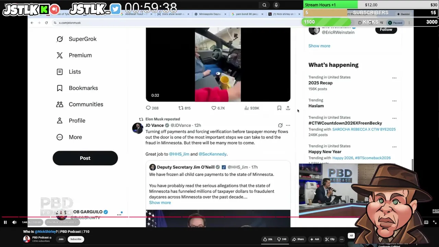Image resolution: width=439 pixels, height=247 pixels.
Task: Dislike the YouTube video
Action: [282, 239]
